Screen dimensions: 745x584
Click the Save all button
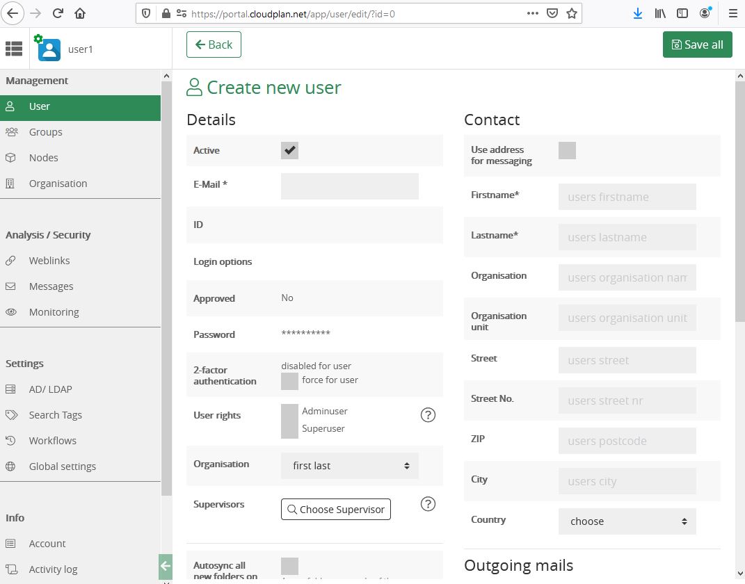coord(697,44)
